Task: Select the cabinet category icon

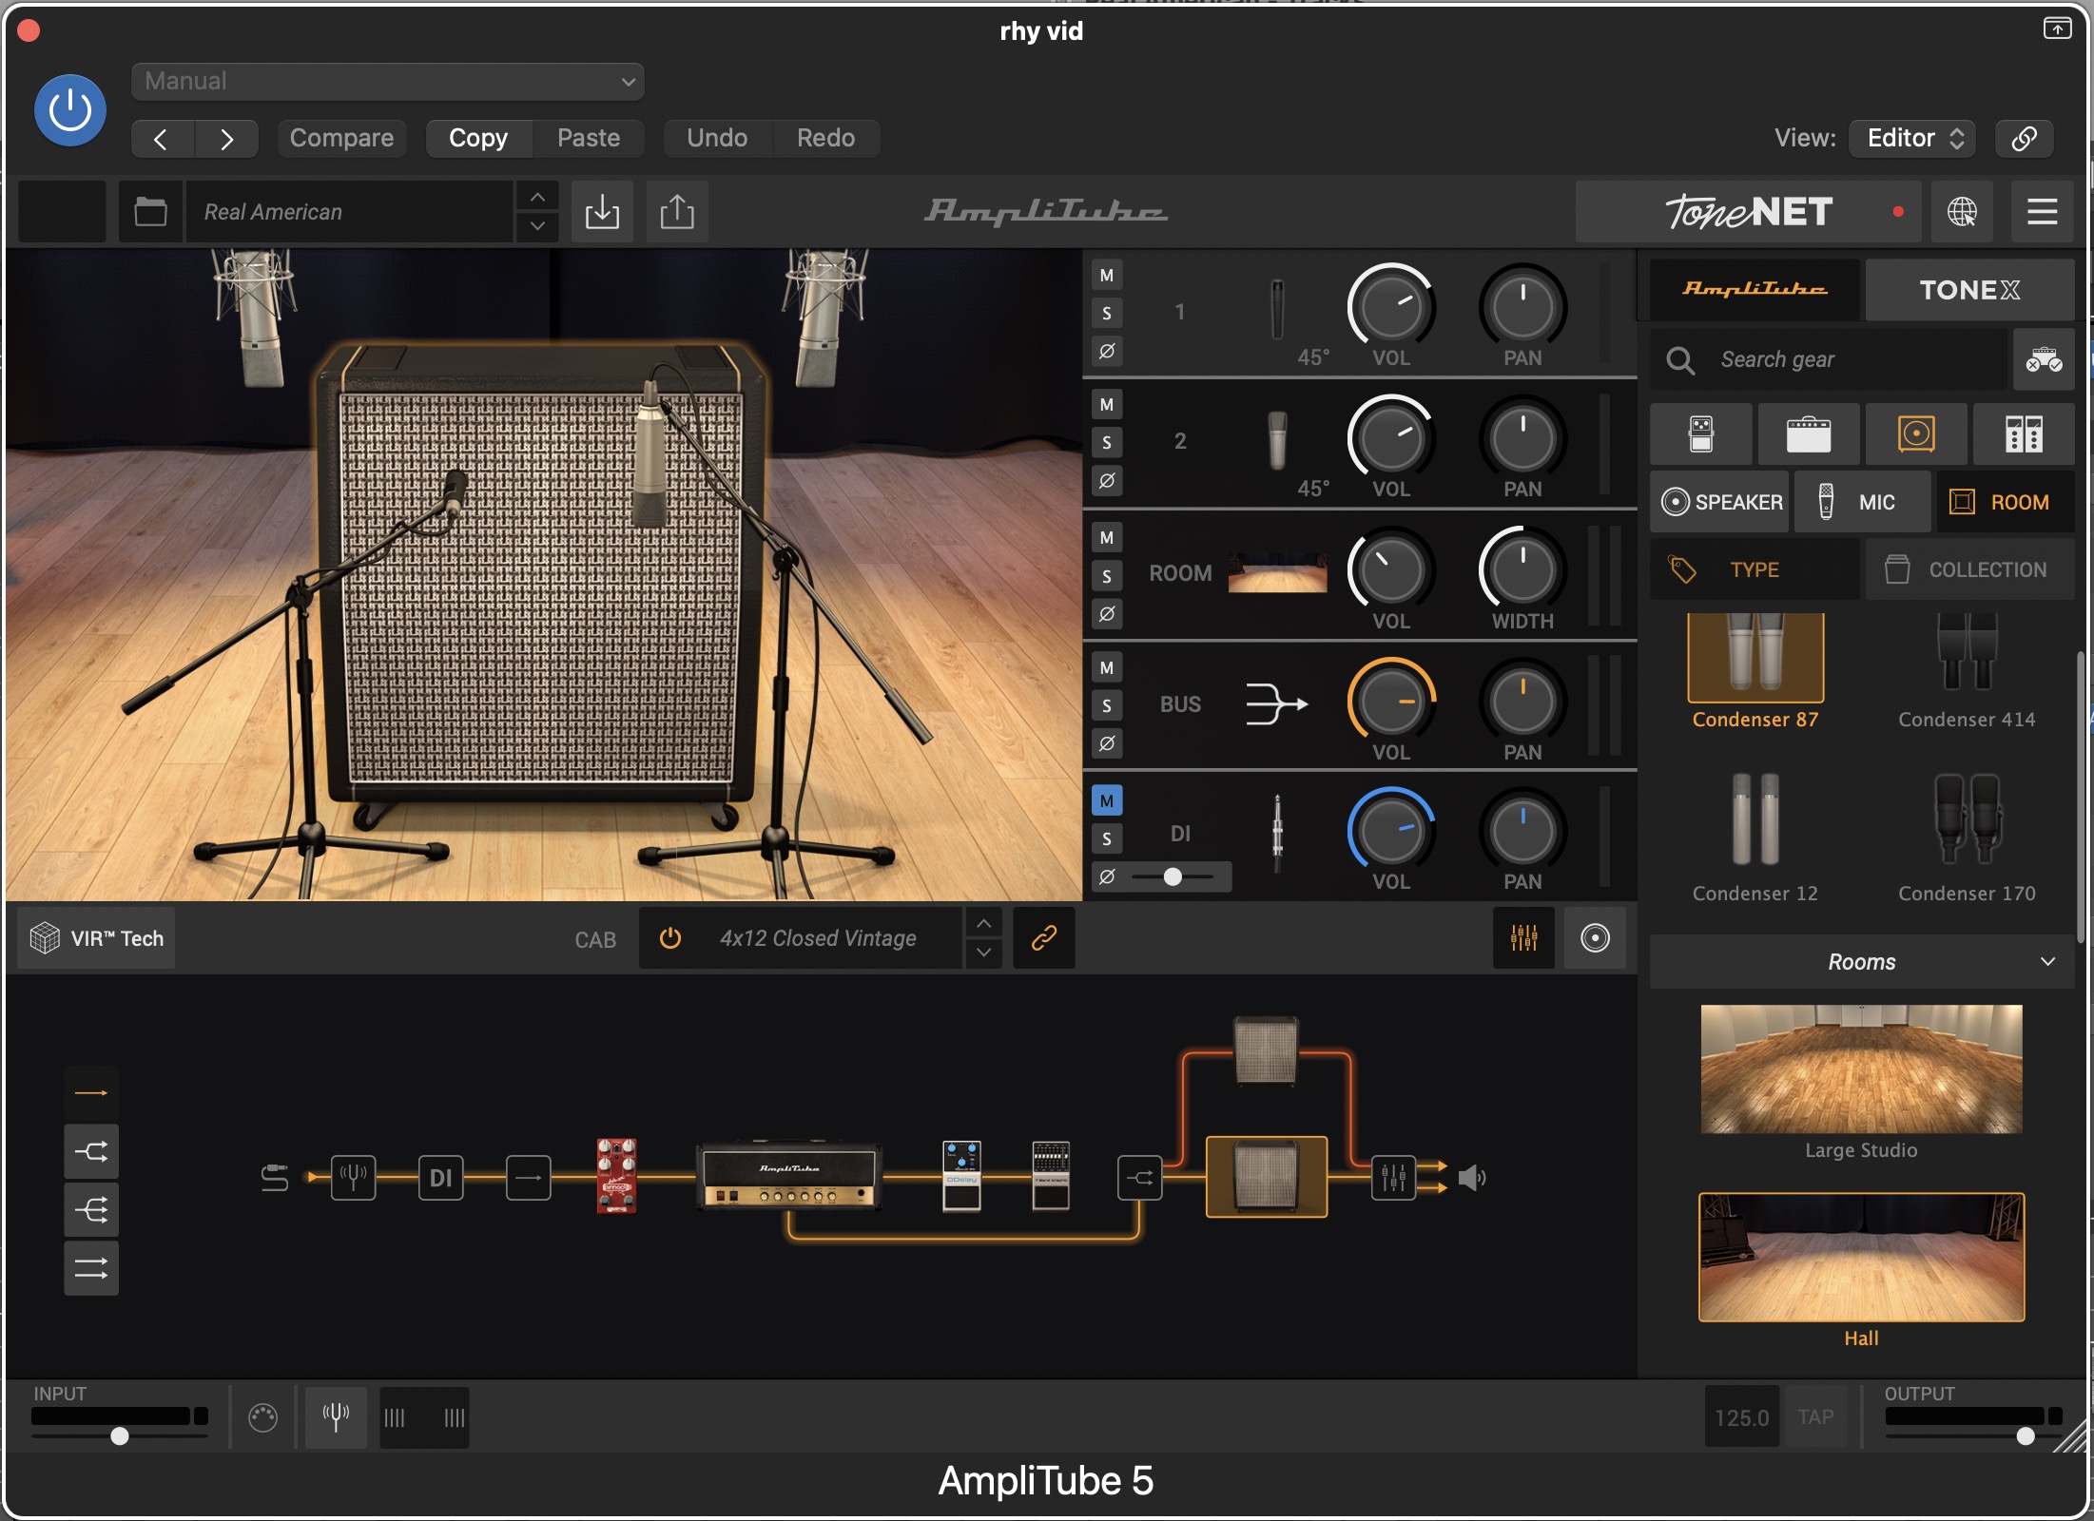Action: pyautogui.click(x=1916, y=433)
